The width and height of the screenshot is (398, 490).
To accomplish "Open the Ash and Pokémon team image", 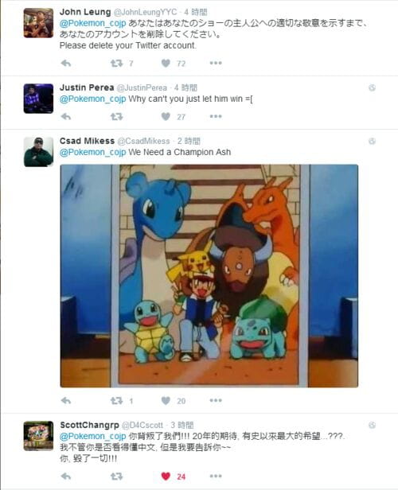I will pos(209,276).
